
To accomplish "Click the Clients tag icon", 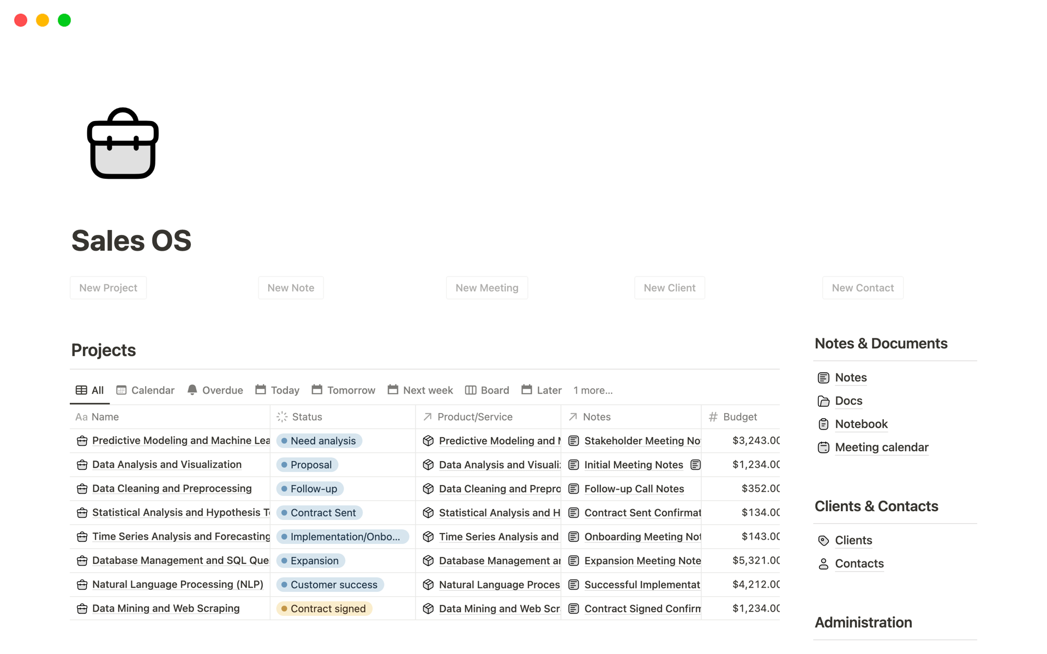I will tap(823, 541).
